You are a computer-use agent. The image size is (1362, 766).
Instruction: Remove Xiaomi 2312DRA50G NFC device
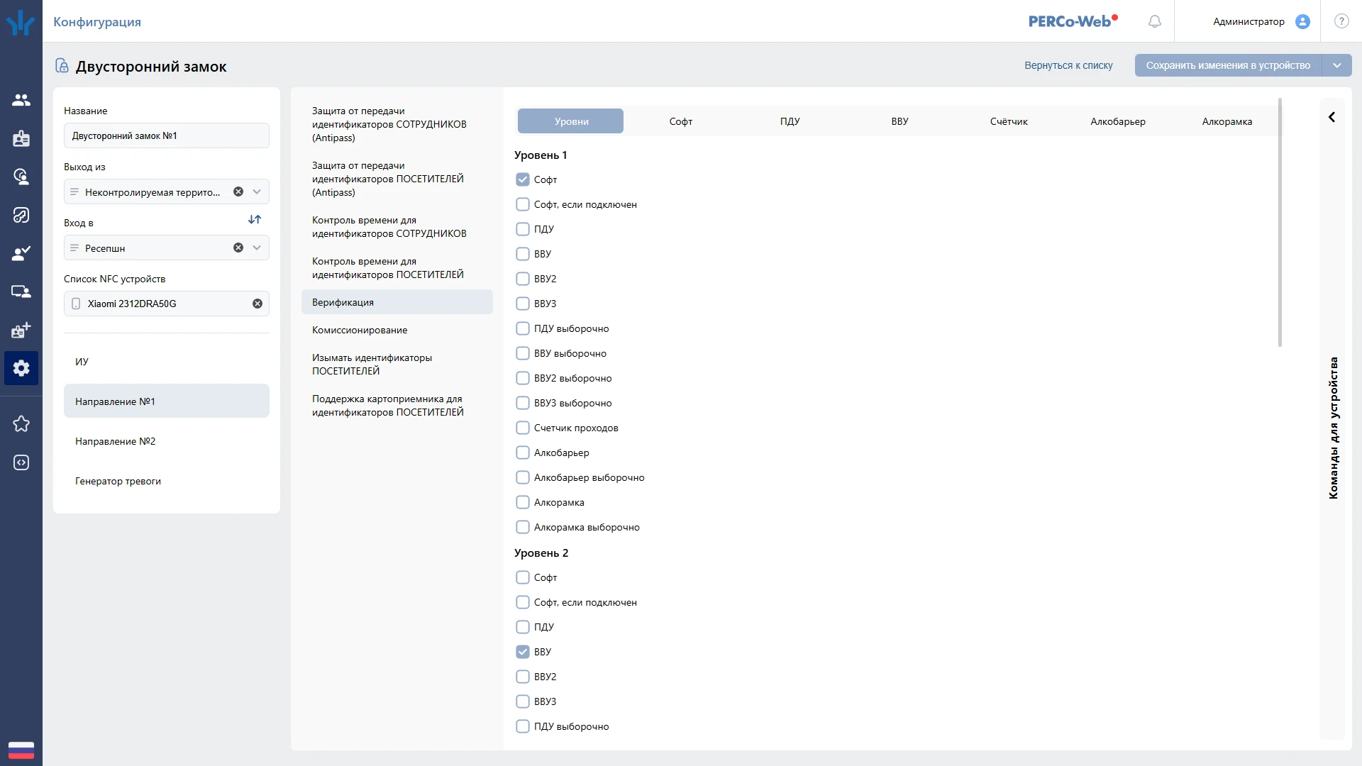click(x=258, y=304)
